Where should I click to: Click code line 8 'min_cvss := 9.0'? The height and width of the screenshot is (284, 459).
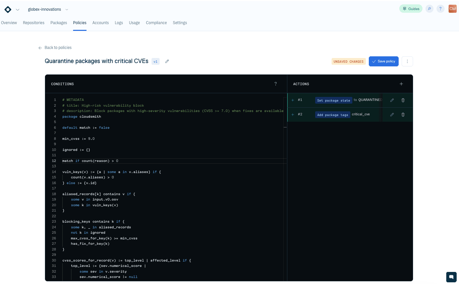[x=78, y=138]
